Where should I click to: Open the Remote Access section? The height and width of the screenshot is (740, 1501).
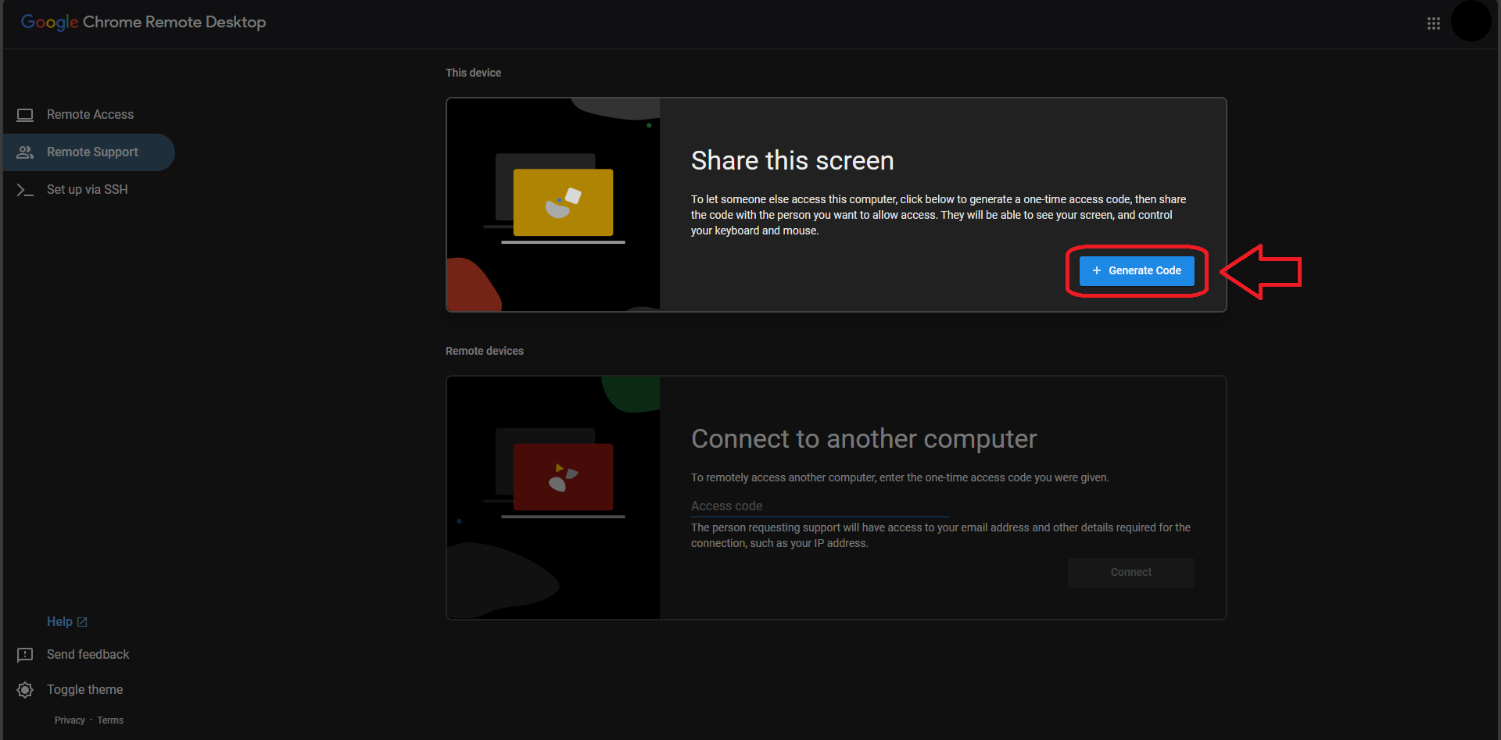(89, 115)
